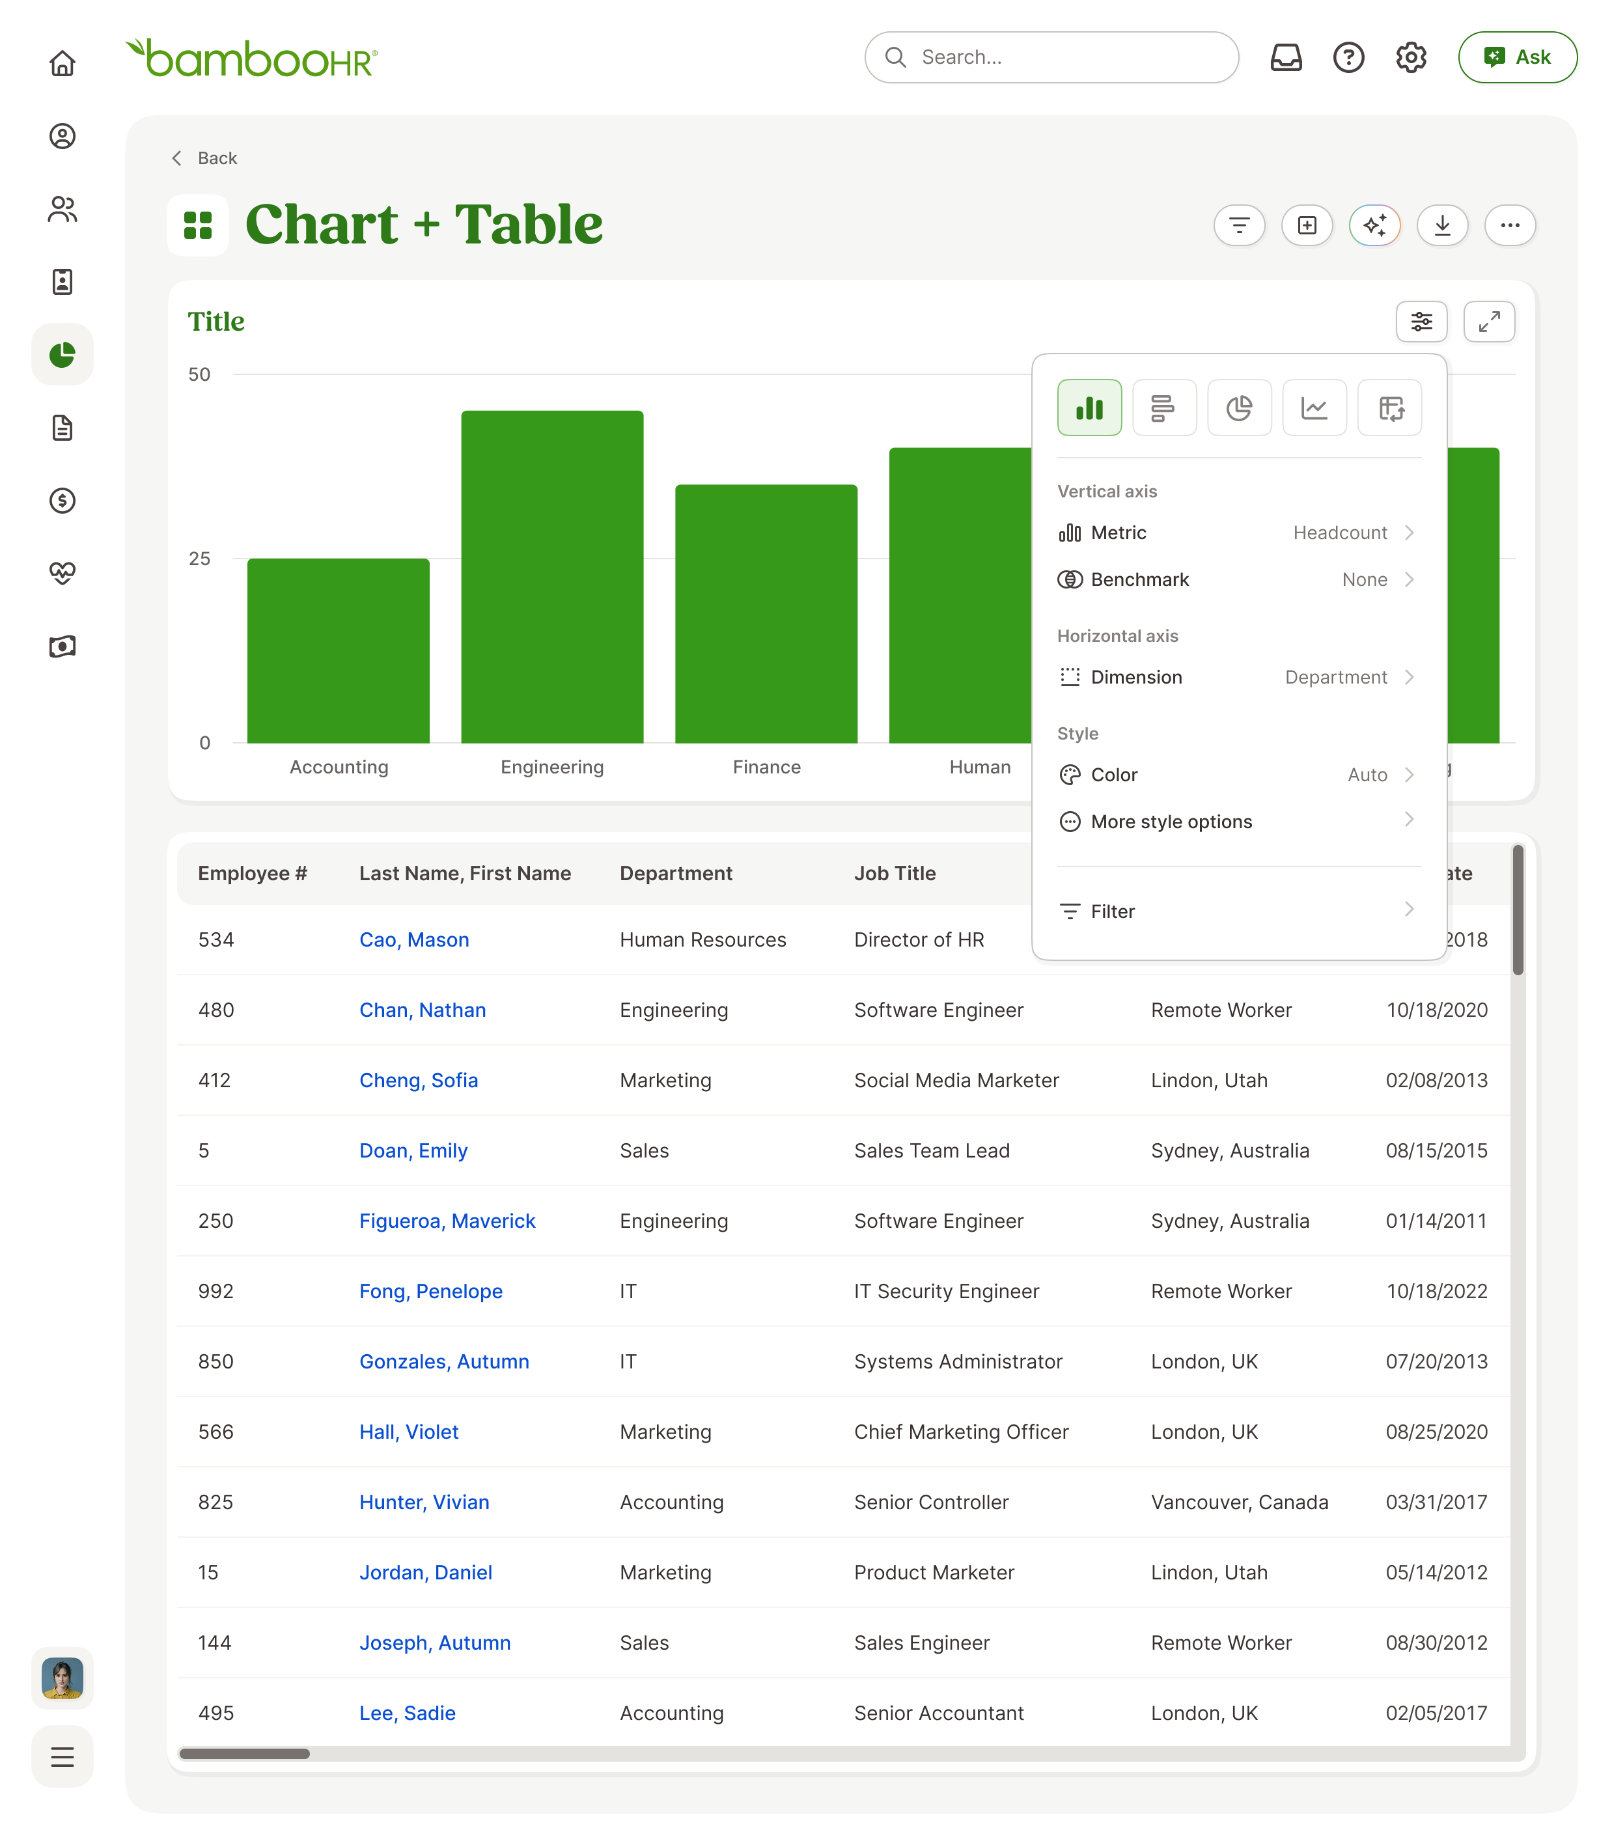Open employee Jordan, Daniel
Screen dimensions: 1599x1845
point(426,1572)
